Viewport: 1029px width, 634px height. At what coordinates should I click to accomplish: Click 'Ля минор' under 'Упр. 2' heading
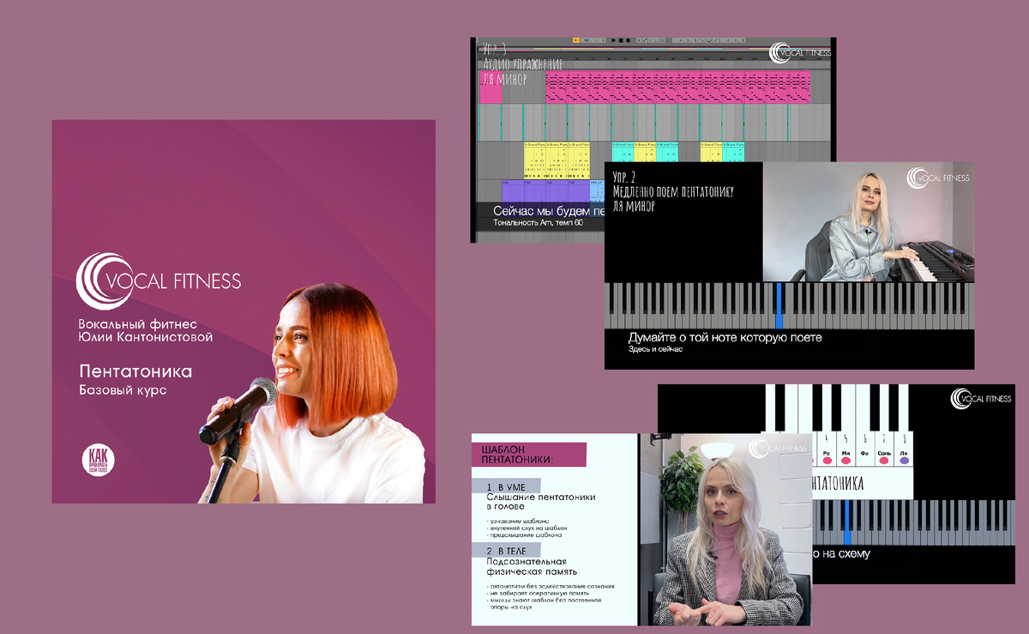coord(634,207)
